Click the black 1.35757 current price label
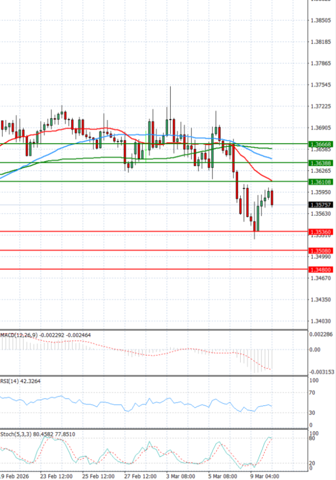 (x=321, y=205)
